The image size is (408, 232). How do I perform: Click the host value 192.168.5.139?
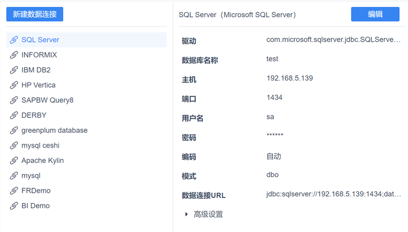[290, 78]
